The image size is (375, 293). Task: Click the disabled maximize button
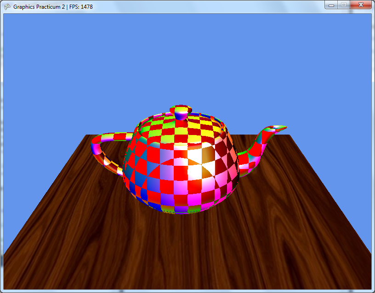(344, 5)
